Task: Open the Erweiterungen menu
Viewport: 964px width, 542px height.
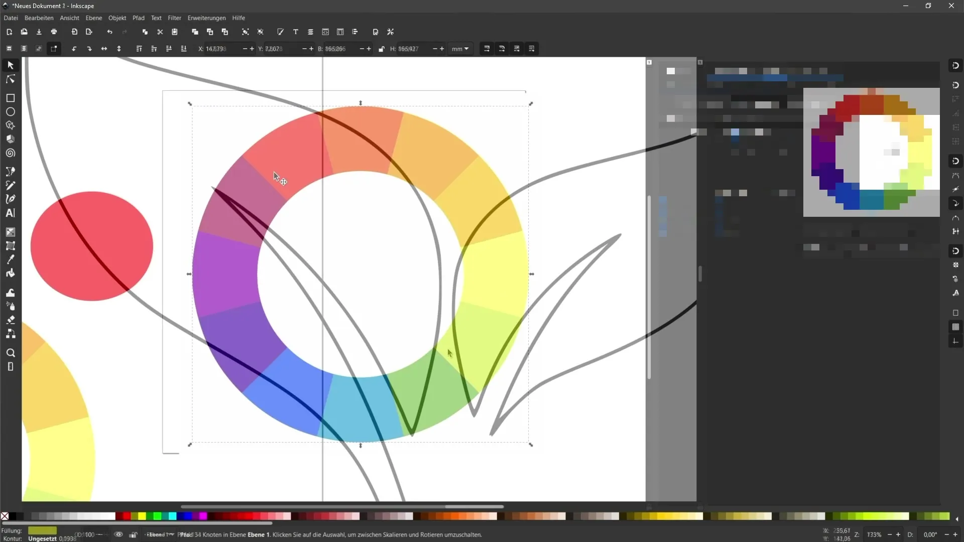Action: [x=207, y=18]
